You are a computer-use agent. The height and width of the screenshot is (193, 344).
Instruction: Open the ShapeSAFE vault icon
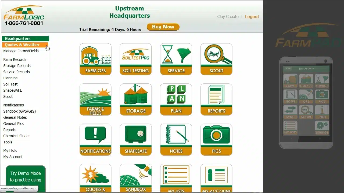pos(136,139)
